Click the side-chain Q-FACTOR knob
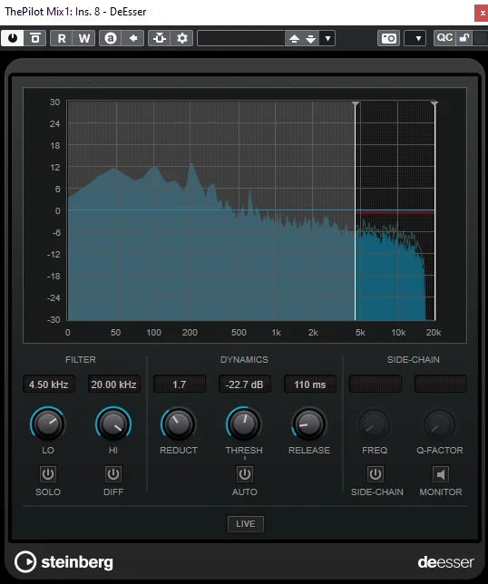The height and width of the screenshot is (584, 488). 440,423
